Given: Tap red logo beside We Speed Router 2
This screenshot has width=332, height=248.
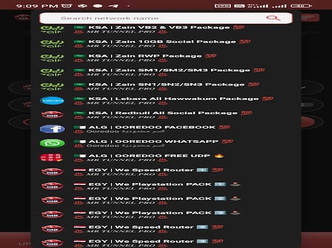Looking at the screenshot, I should pos(52,229).
